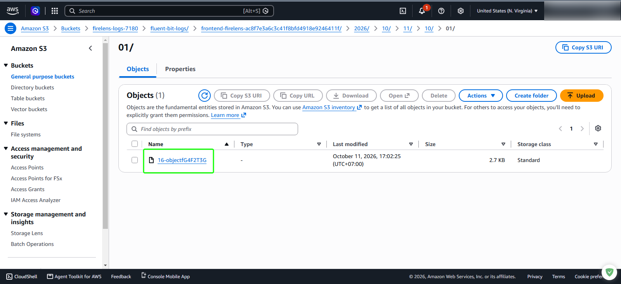Refresh the objects list
The height and width of the screenshot is (284, 621).
pos(205,96)
